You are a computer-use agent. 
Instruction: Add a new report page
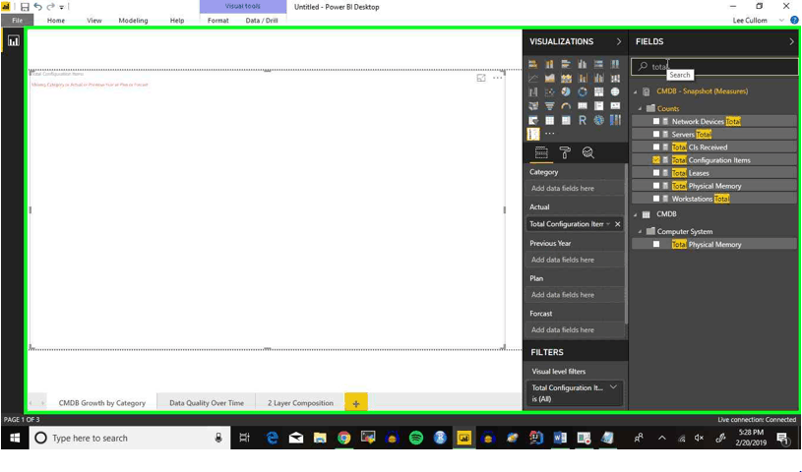pyautogui.click(x=356, y=403)
